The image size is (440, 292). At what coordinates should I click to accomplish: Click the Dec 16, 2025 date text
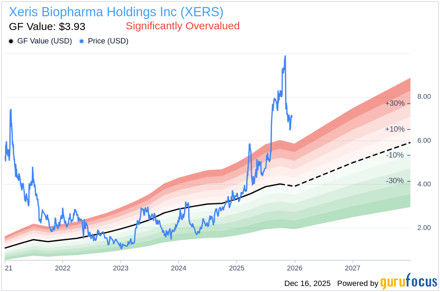coord(307,284)
